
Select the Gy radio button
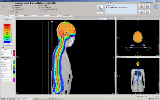click(4, 23)
